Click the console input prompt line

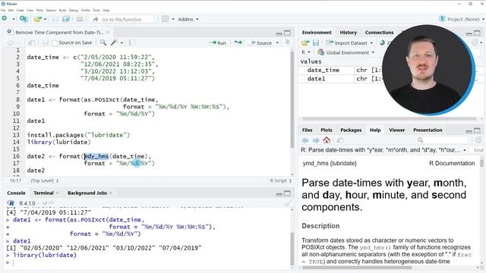click(x=149, y=262)
